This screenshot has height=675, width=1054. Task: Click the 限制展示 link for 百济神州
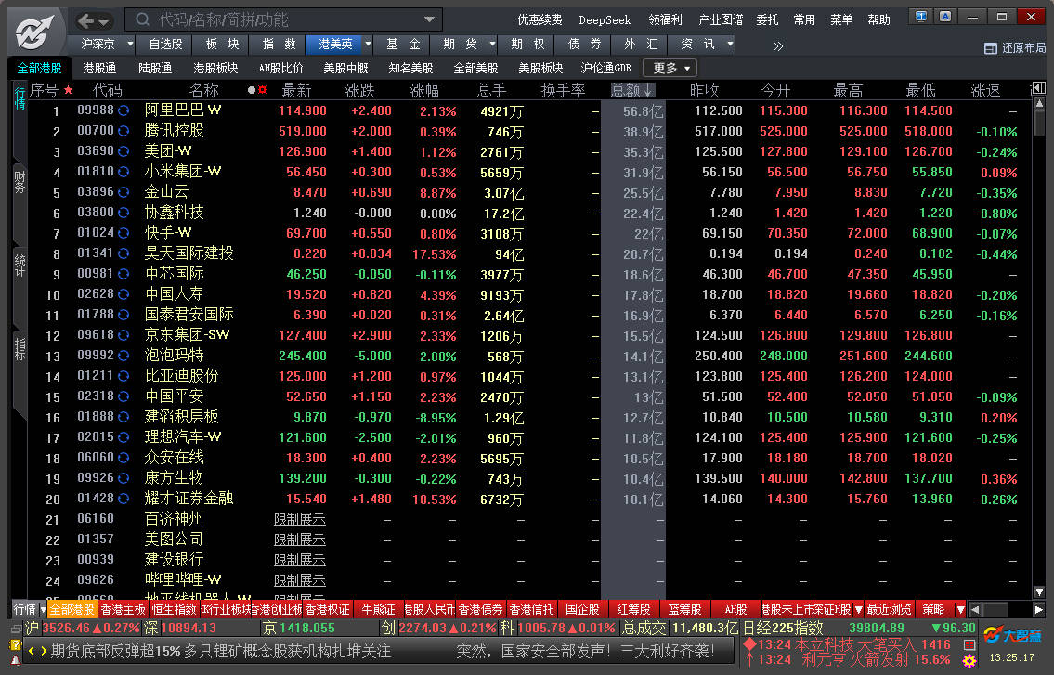coord(300,519)
